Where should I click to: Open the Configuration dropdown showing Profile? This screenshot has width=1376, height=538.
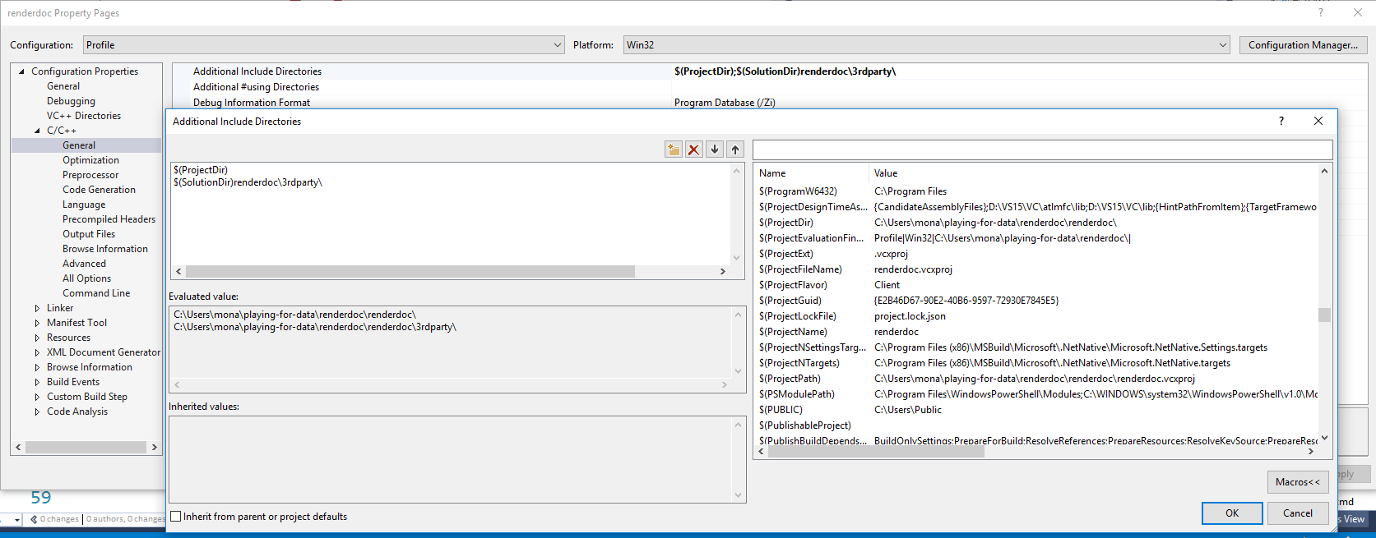click(324, 45)
